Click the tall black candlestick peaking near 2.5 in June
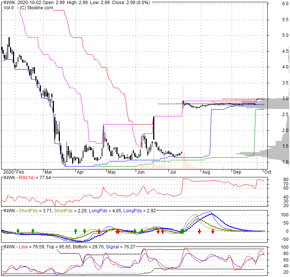The width and height of the screenshot is (290, 277). pos(154,128)
